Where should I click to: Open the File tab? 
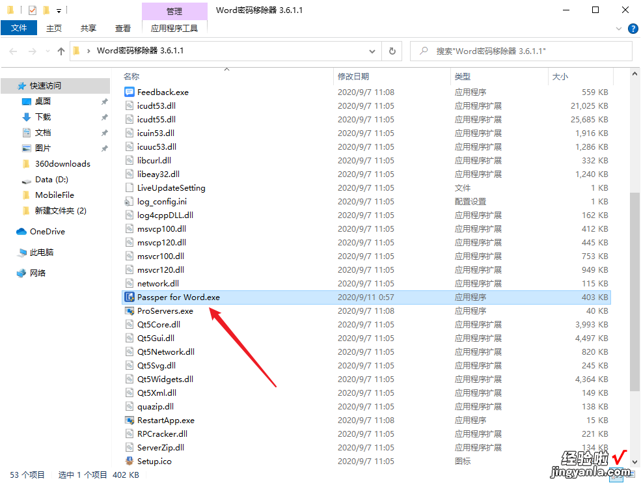(19, 28)
